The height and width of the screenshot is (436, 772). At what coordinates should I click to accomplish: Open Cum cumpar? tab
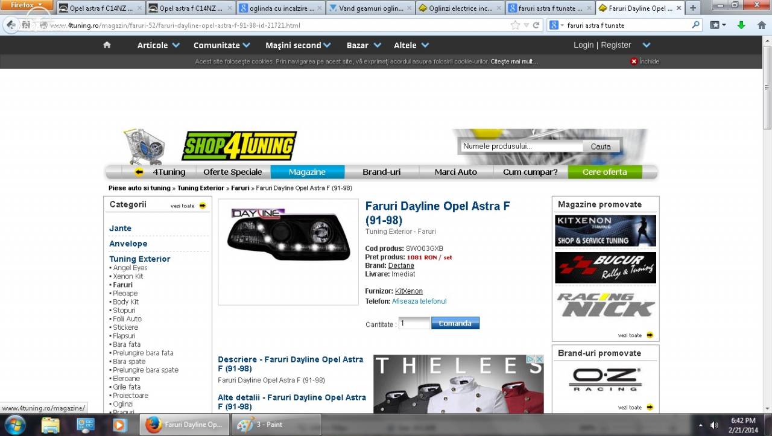tap(530, 172)
